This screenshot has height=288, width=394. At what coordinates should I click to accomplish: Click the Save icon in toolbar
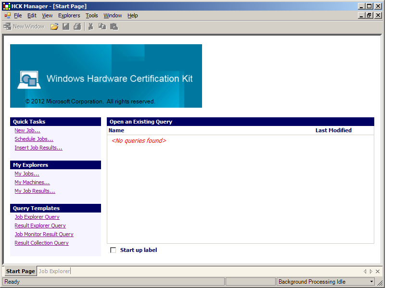[x=66, y=26]
